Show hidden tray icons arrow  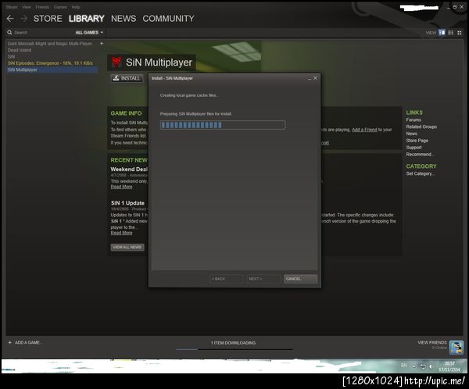click(x=414, y=366)
